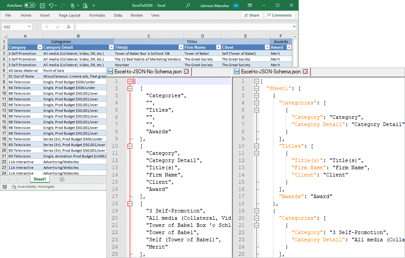The image size is (405, 258).
Task: Add a new sheet with plus icon
Action: [62, 179]
